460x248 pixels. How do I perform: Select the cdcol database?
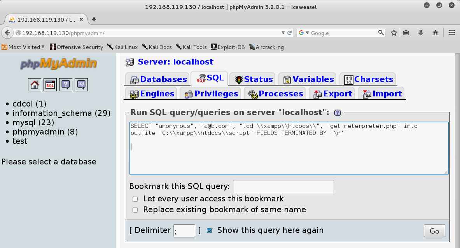click(29, 104)
